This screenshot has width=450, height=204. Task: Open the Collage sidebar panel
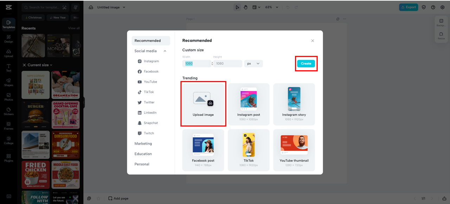click(9, 141)
